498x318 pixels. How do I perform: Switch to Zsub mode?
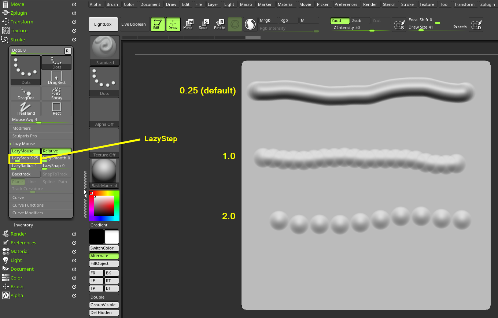pos(360,21)
